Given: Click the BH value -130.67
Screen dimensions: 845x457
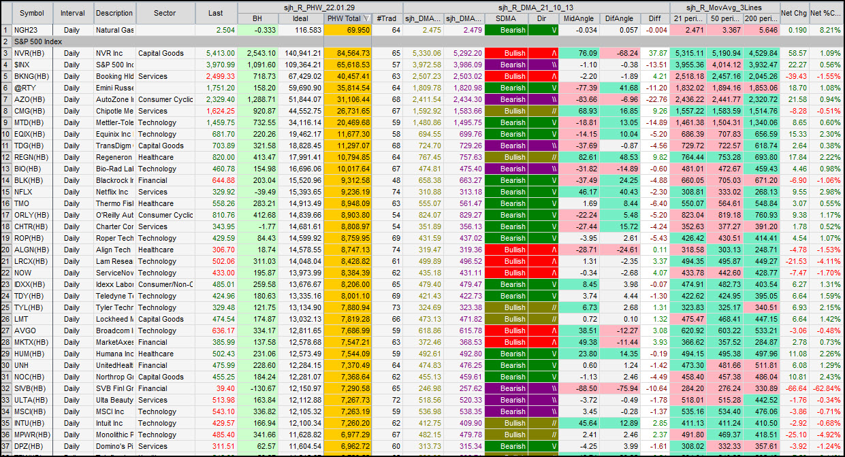Looking at the screenshot, I should (x=258, y=388).
